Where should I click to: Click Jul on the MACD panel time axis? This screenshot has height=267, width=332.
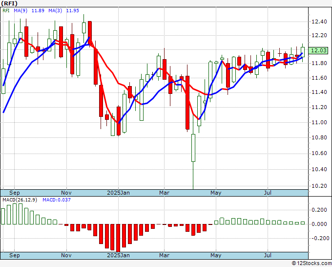click(x=268, y=255)
